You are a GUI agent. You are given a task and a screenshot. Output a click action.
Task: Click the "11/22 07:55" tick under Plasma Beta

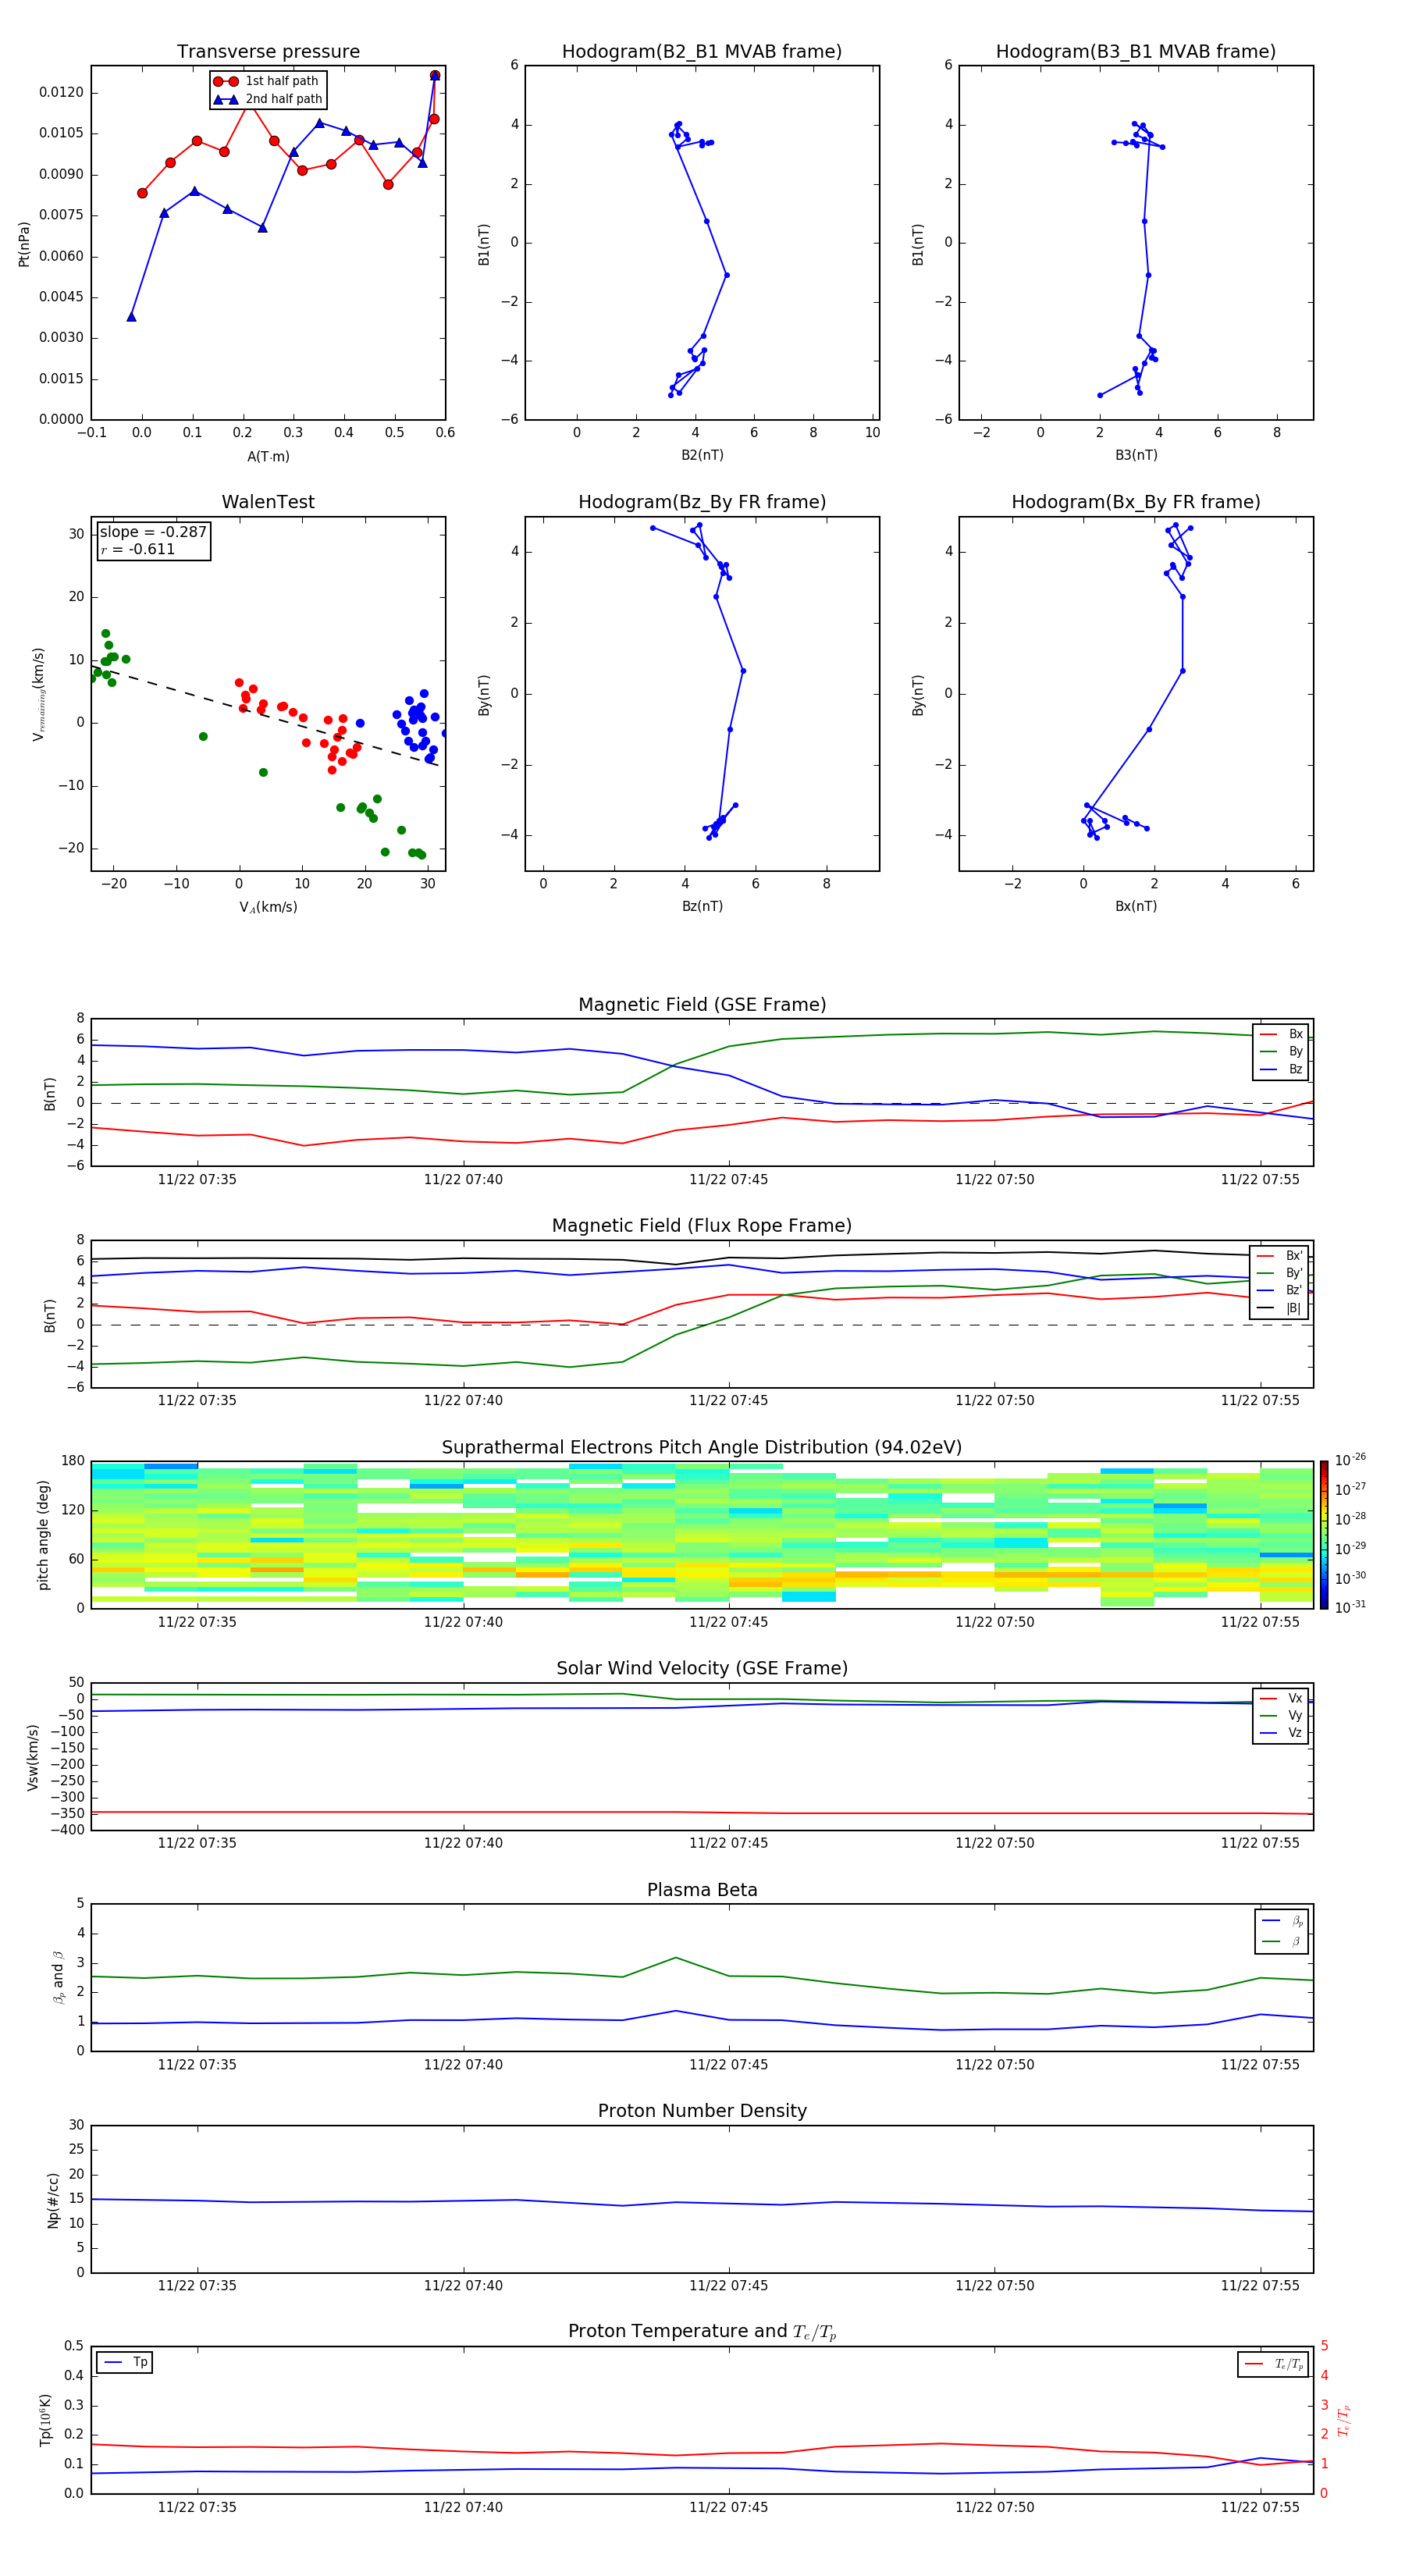(1260, 2065)
